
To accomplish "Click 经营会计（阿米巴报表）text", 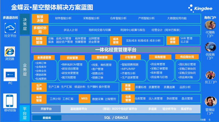I will click(x=166, y=30).
